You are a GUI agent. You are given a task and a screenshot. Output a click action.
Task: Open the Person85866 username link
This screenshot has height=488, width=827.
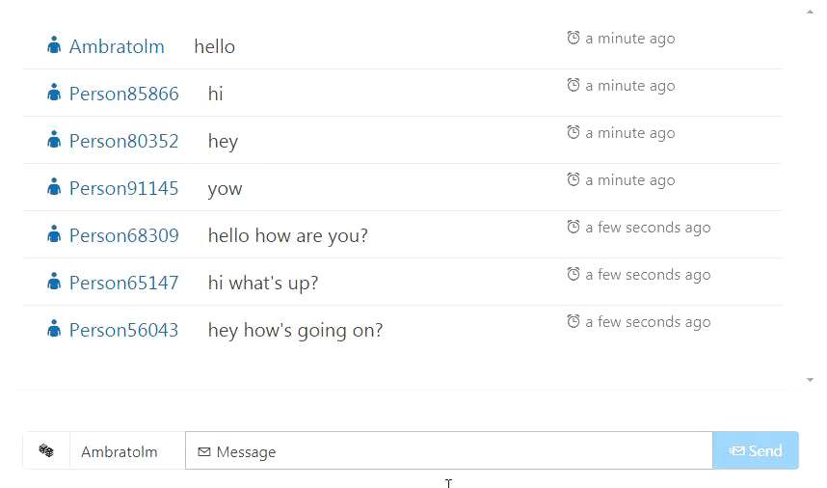click(123, 94)
